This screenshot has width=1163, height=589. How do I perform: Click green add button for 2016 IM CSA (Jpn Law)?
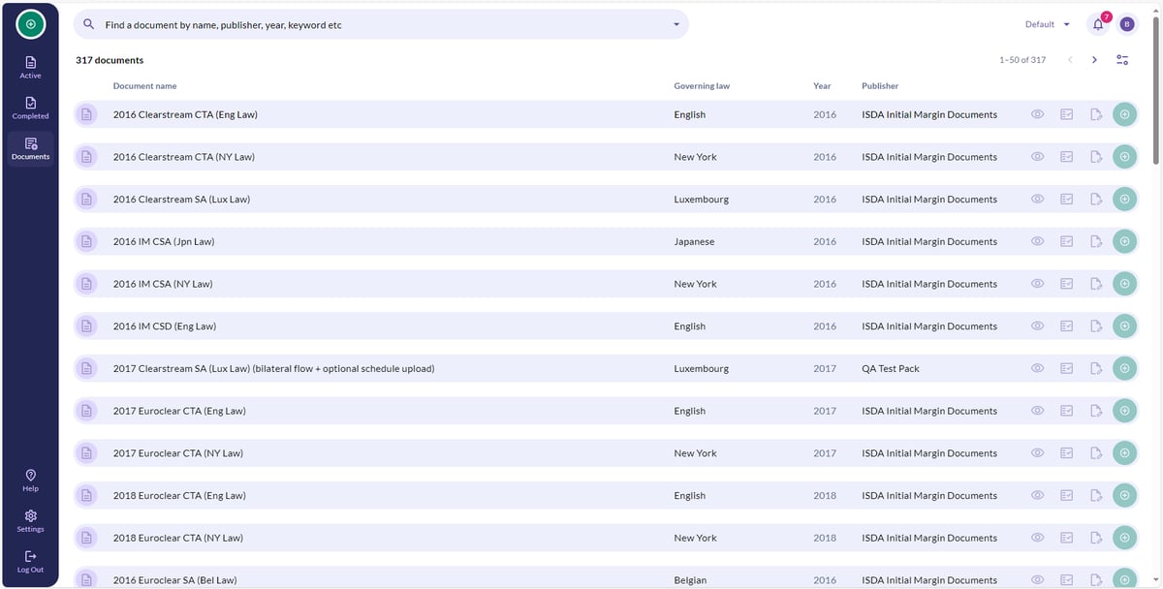(x=1124, y=241)
